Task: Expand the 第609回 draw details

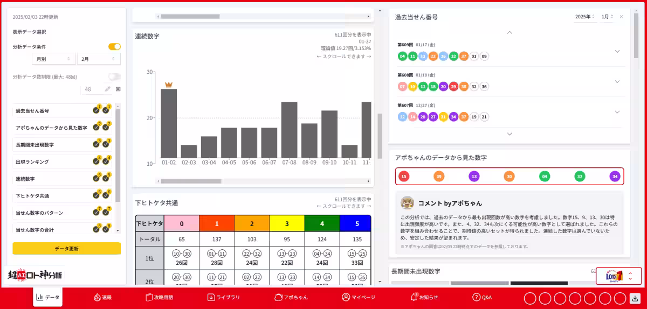Action: pos(617,51)
